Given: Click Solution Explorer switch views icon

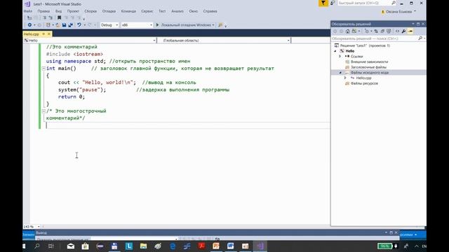Looking at the screenshot, I should click(x=354, y=31).
